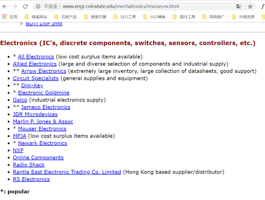Visit the Newark Electronics link

coord(43,143)
